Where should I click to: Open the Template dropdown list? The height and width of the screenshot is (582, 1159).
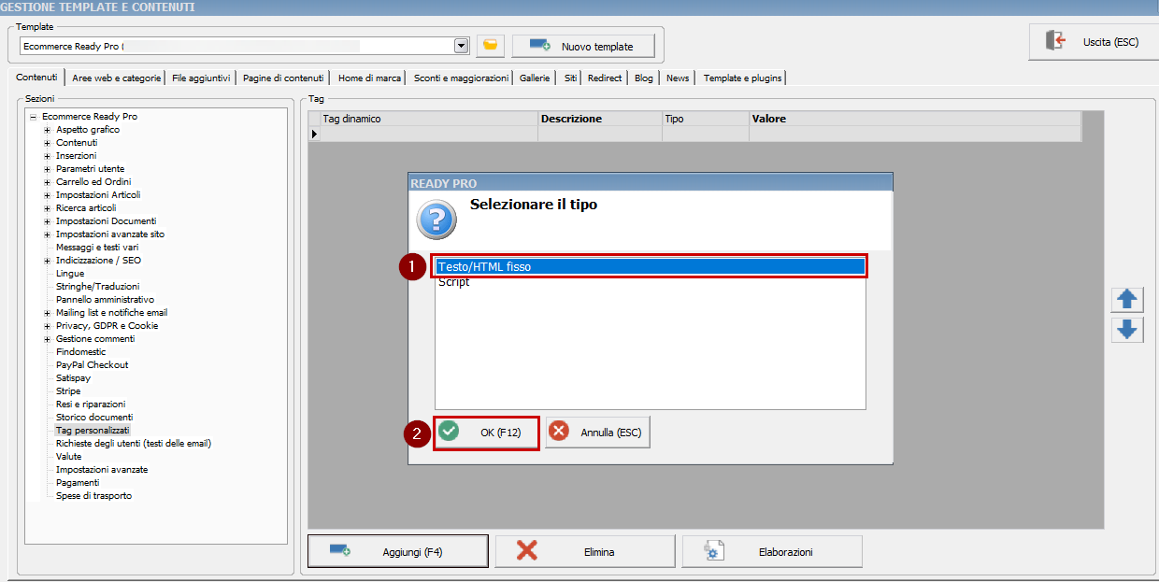(461, 46)
